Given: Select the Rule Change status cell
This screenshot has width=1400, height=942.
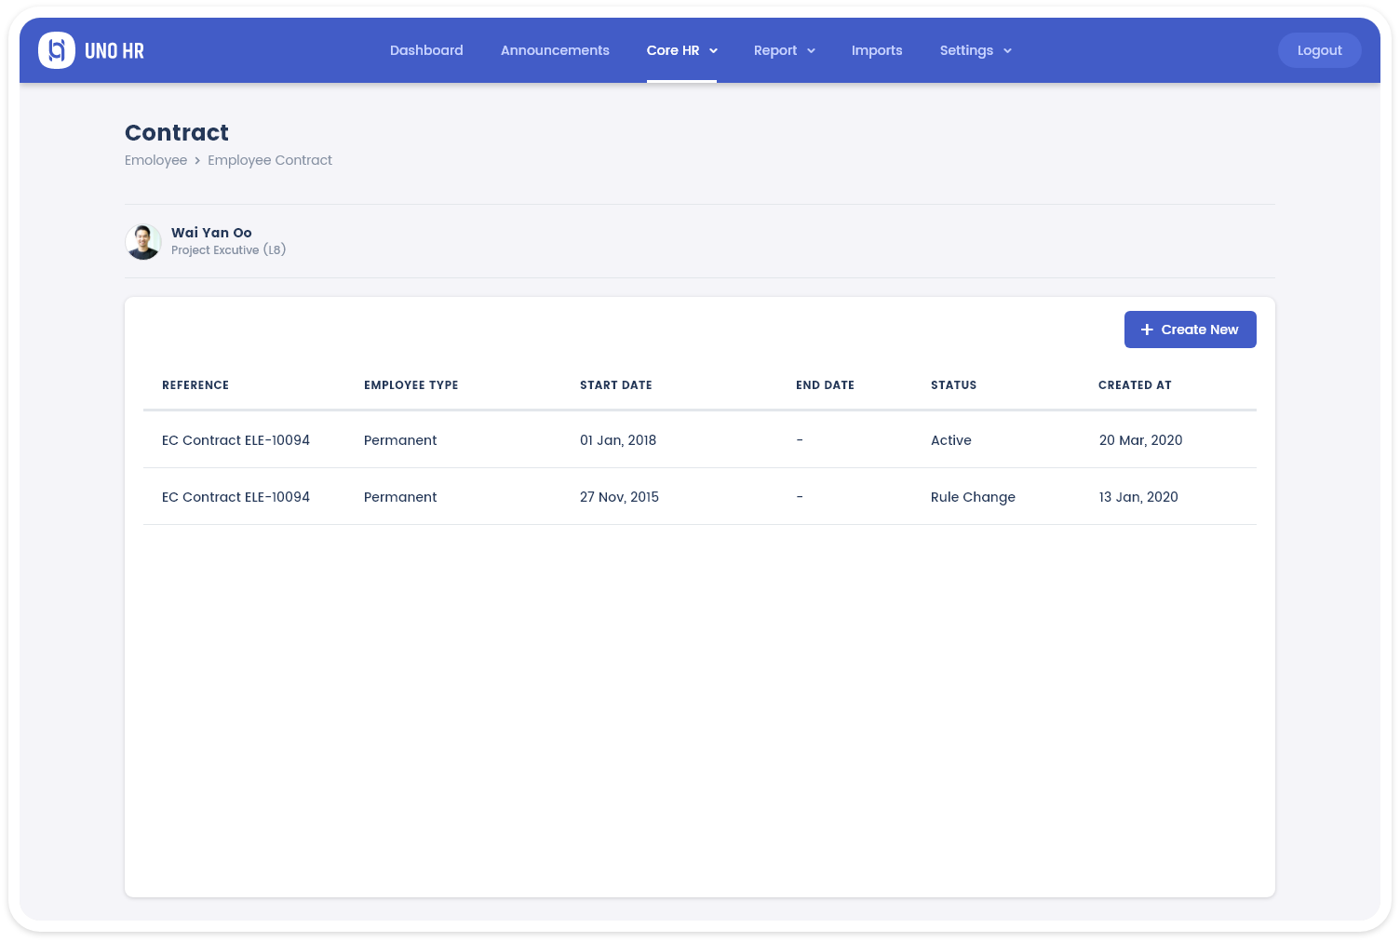Looking at the screenshot, I should point(973,497).
